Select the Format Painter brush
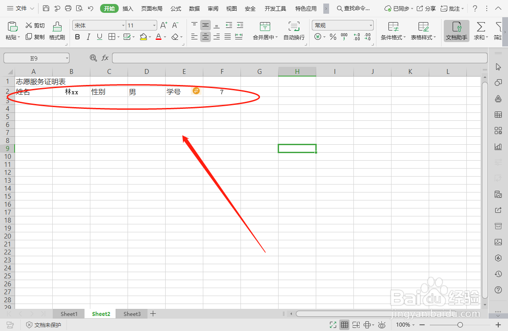This screenshot has height=331, width=508. coord(57,31)
